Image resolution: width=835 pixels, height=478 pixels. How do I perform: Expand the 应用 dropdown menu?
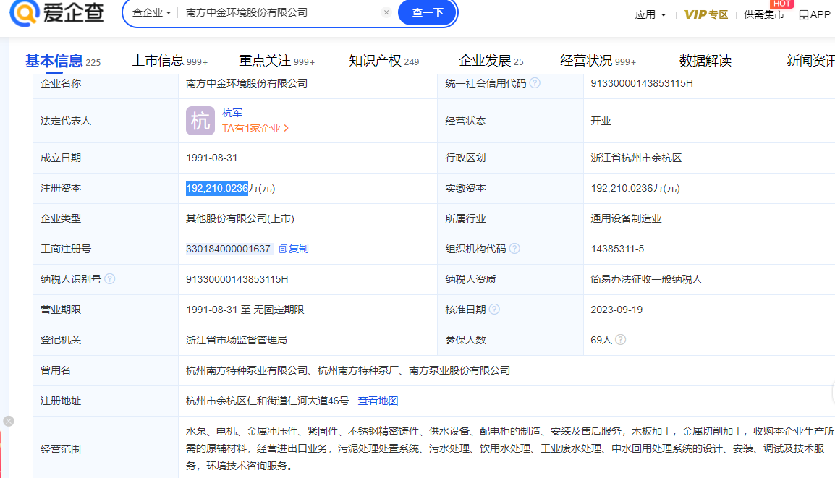(x=650, y=15)
